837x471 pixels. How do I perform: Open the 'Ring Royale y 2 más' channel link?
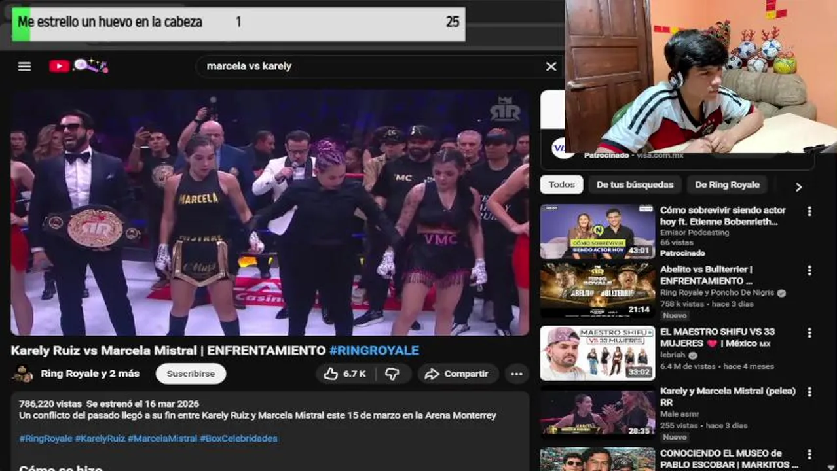pos(90,374)
